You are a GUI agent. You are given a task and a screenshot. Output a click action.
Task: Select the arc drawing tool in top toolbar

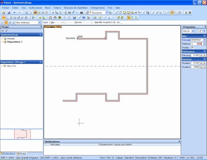[x=121, y=13]
